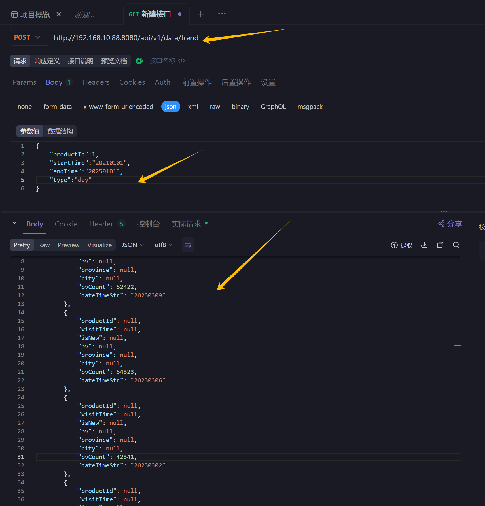This screenshot has height=506, width=485.
Task: Select the xml body type
Action: [193, 107]
